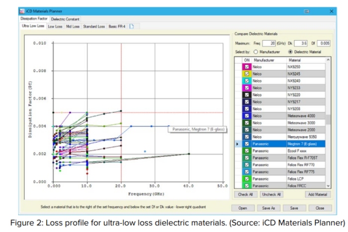
Task: Select the Mercurywave 9350 material cell
Action: [x=306, y=137]
